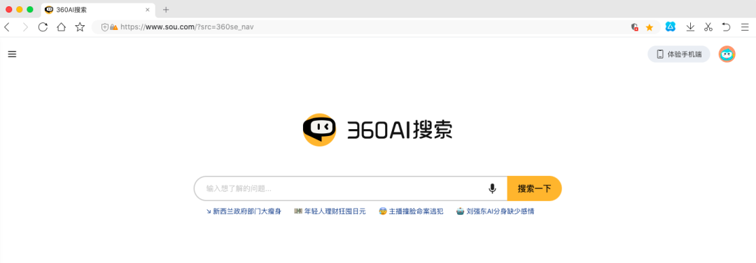Open a new tab with plus button
The image size is (756, 263).
click(x=166, y=10)
